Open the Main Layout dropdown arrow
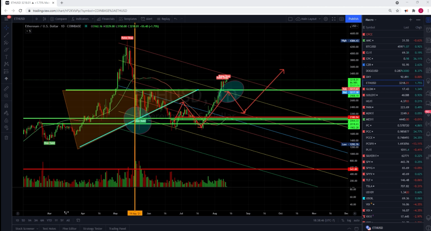 pos(320,19)
